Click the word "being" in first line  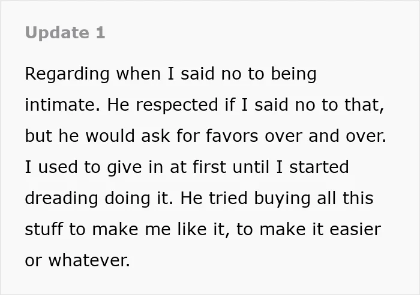coord(293,74)
